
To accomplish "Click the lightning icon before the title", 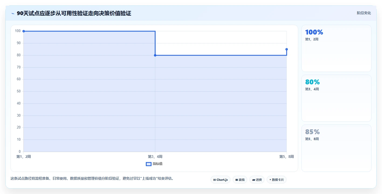I will [13, 13].
